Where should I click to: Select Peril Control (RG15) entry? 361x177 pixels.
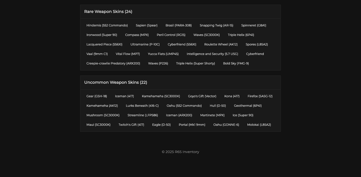[171, 35]
